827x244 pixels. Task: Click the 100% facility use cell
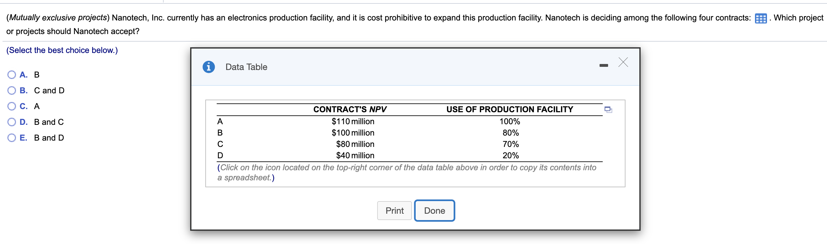pyautogui.click(x=510, y=121)
